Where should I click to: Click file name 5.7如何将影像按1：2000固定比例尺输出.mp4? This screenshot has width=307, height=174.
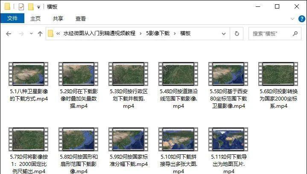coord(29,164)
